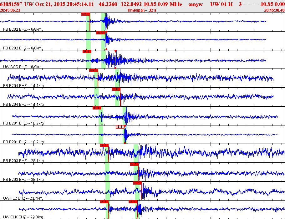Click the analyst name 'amyw' in header
Viewport: 285px width, 219px height.
click(196, 5)
